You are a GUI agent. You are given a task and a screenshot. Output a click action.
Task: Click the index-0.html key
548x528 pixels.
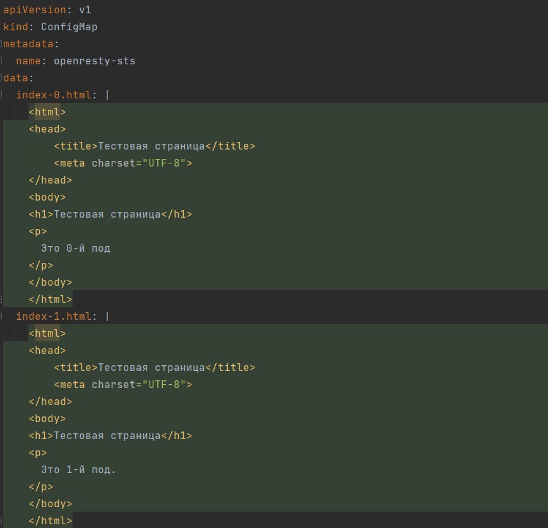(x=54, y=95)
